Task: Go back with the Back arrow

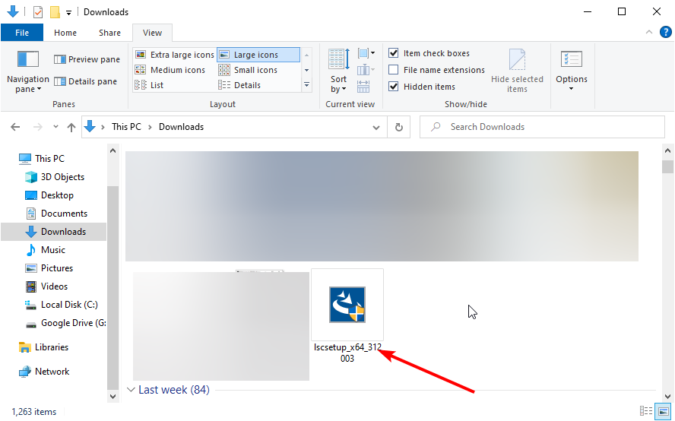Action: click(x=15, y=127)
